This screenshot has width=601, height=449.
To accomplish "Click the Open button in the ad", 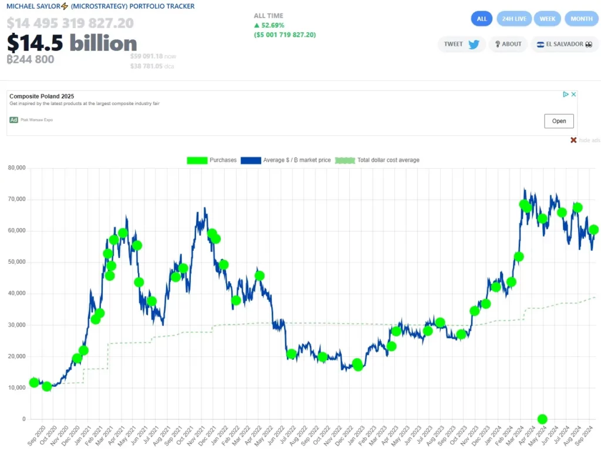I will 559,121.
